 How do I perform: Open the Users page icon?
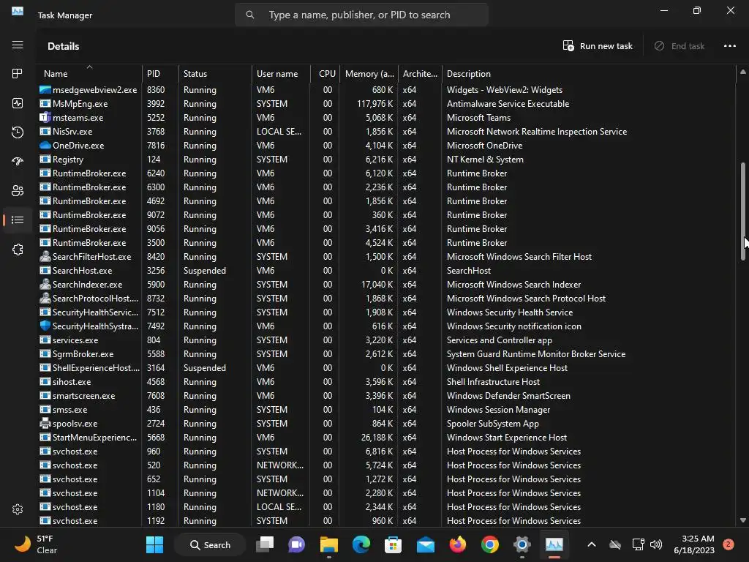click(x=18, y=191)
